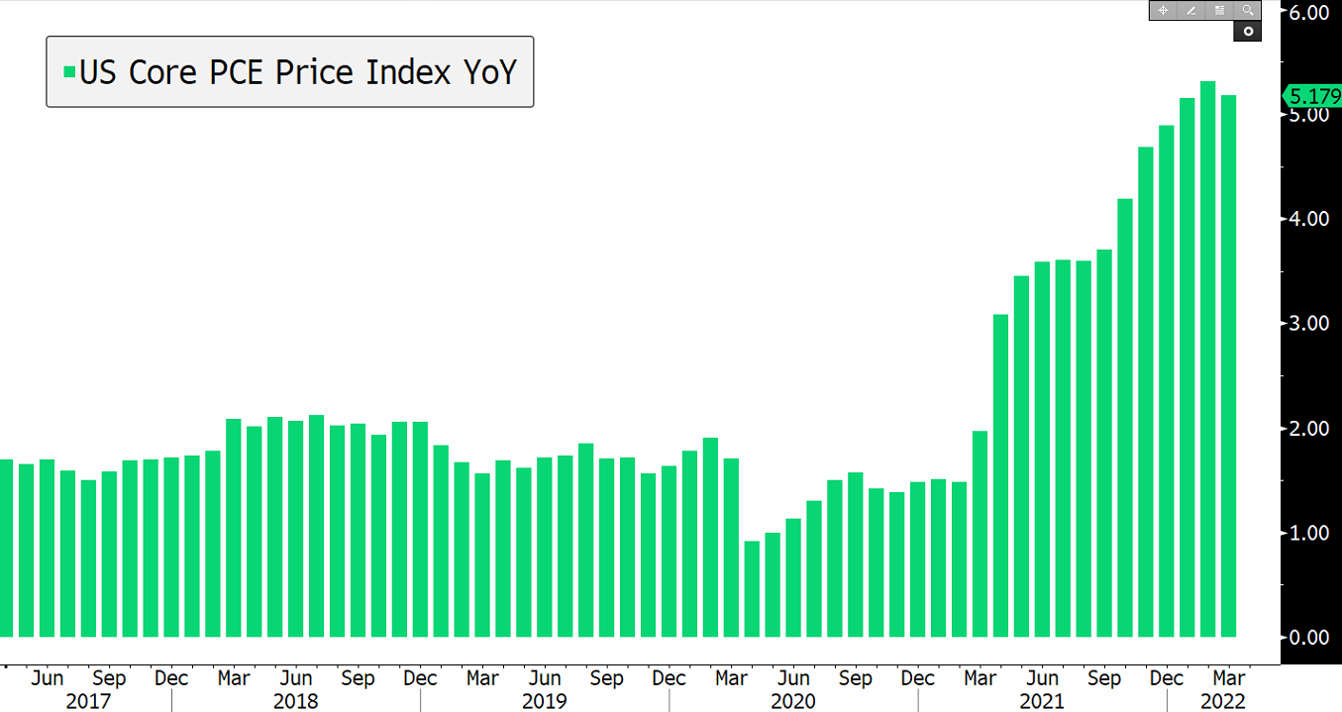Viewport: 1342px width, 712px height.
Task: Click the 6.00 y-axis label
Action: click(x=1307, y=12)
